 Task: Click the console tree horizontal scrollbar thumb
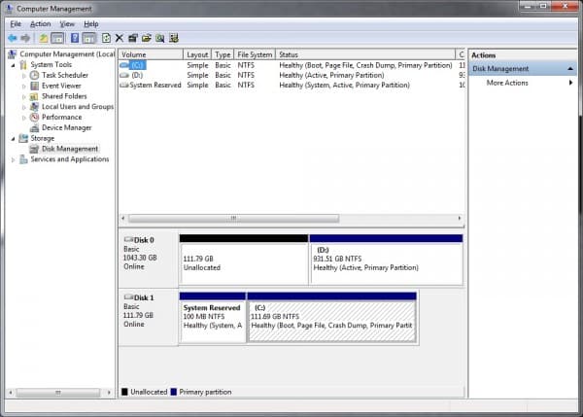(58, 393)
